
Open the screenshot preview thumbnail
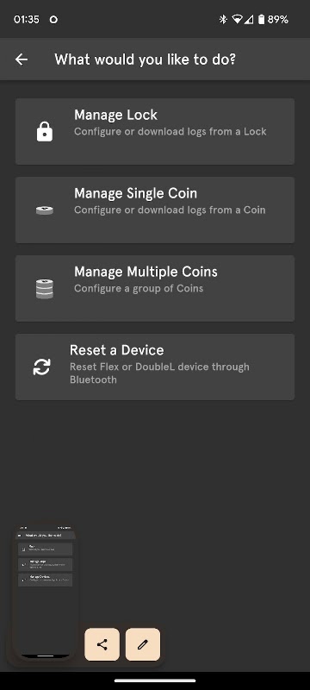[x=46, y=592]
